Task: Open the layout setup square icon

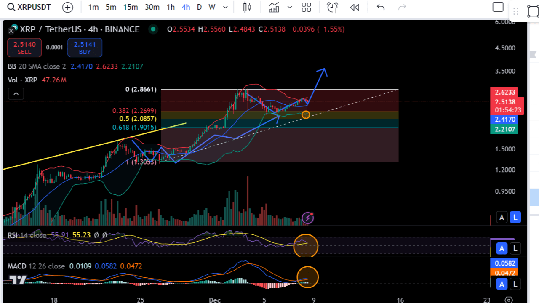Action: coord(498,7)
